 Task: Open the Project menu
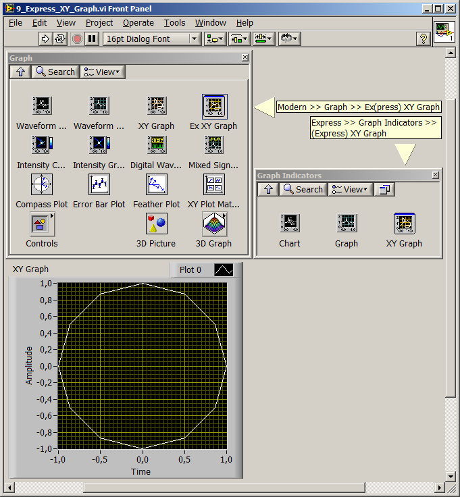[x=99, y=23]
